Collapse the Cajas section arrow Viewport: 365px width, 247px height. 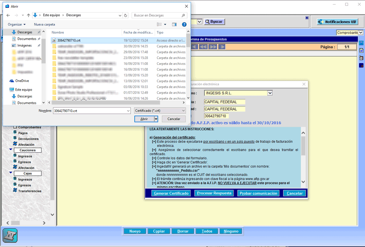11,173
